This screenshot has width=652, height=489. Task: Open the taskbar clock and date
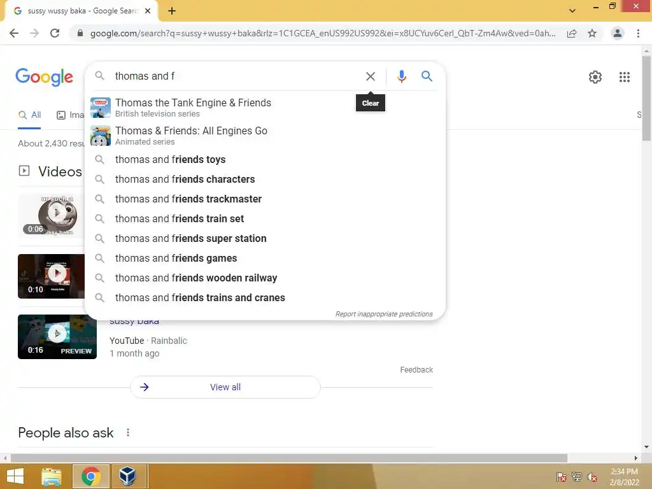click(624, 477)
